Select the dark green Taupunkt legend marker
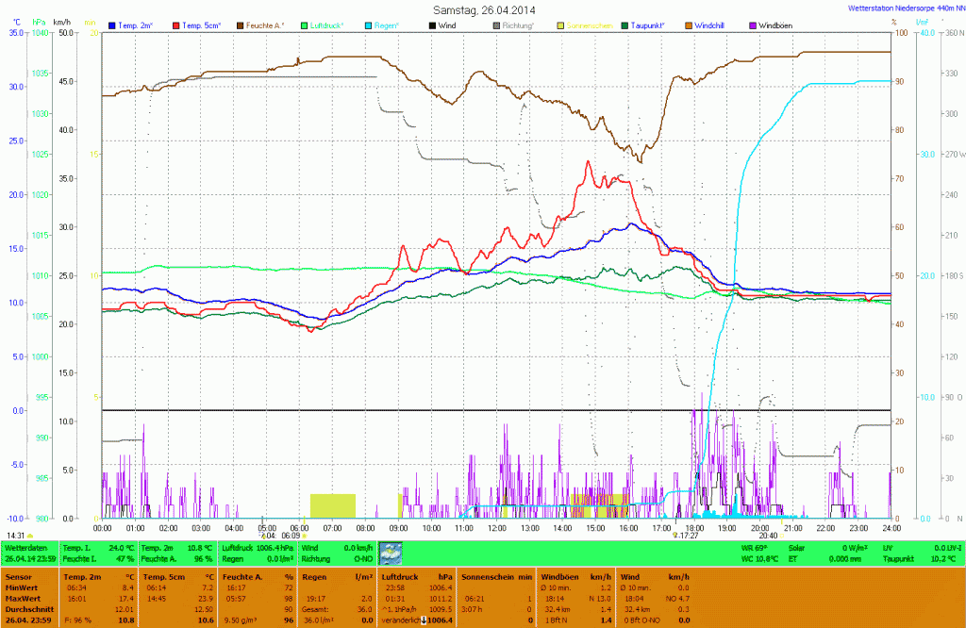Image resolution: width=966 pixels, height=628 pixels. [x=625, y=25]
